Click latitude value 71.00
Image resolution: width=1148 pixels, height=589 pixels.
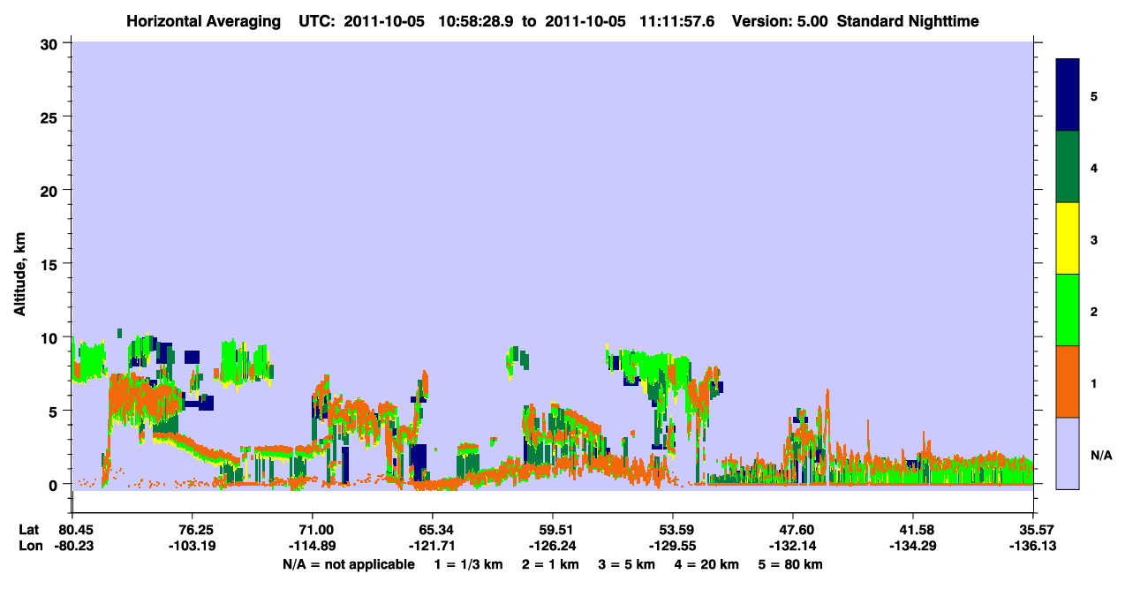pyautogui.click(x=316, y=530)
